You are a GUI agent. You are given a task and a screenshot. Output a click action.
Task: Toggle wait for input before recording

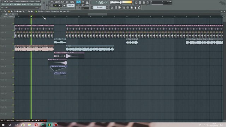pyautogui.click(x=57, y=2)
